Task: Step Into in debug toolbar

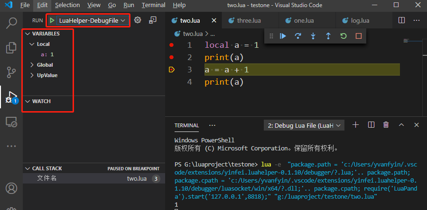Action: point(313,36)
